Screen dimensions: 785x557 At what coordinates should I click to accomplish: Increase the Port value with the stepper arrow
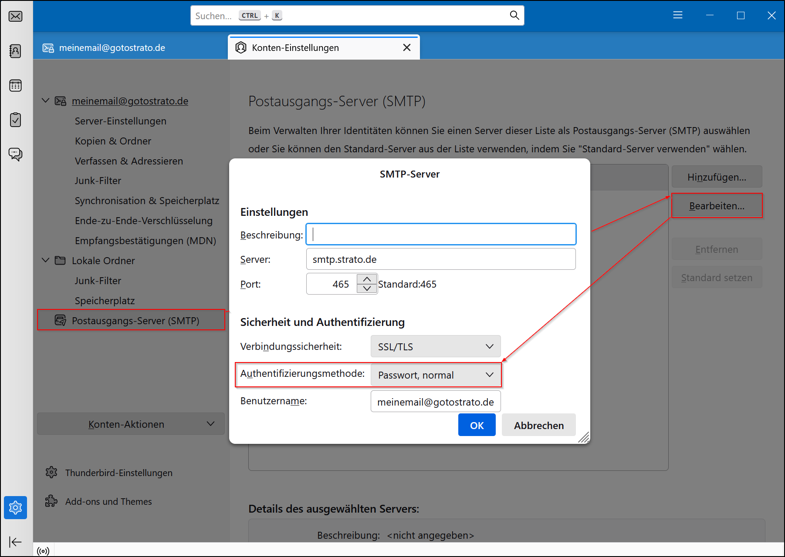367,279
